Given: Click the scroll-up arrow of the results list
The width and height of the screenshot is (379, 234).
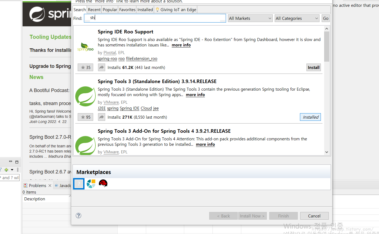Looking at the screenshot, I should click(327, 29).
